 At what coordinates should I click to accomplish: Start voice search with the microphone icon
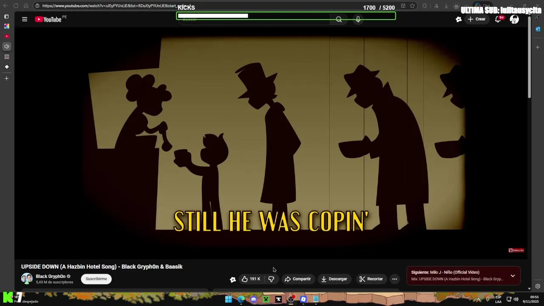pyautogui.click(x=358, y=20)
